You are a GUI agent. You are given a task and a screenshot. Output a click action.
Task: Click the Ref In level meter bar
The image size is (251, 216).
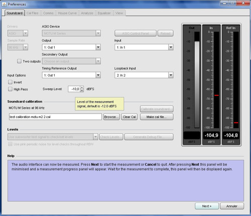[x=236, y=80]
